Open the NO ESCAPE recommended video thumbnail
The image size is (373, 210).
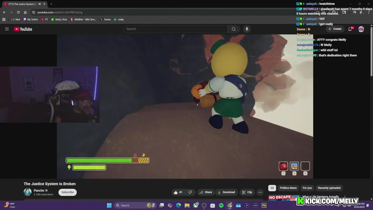click(284, 198)
